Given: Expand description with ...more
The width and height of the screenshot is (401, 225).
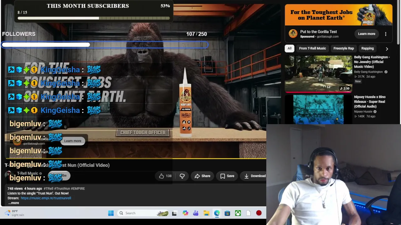Looking at the screenshot, I should coord(13,203).
